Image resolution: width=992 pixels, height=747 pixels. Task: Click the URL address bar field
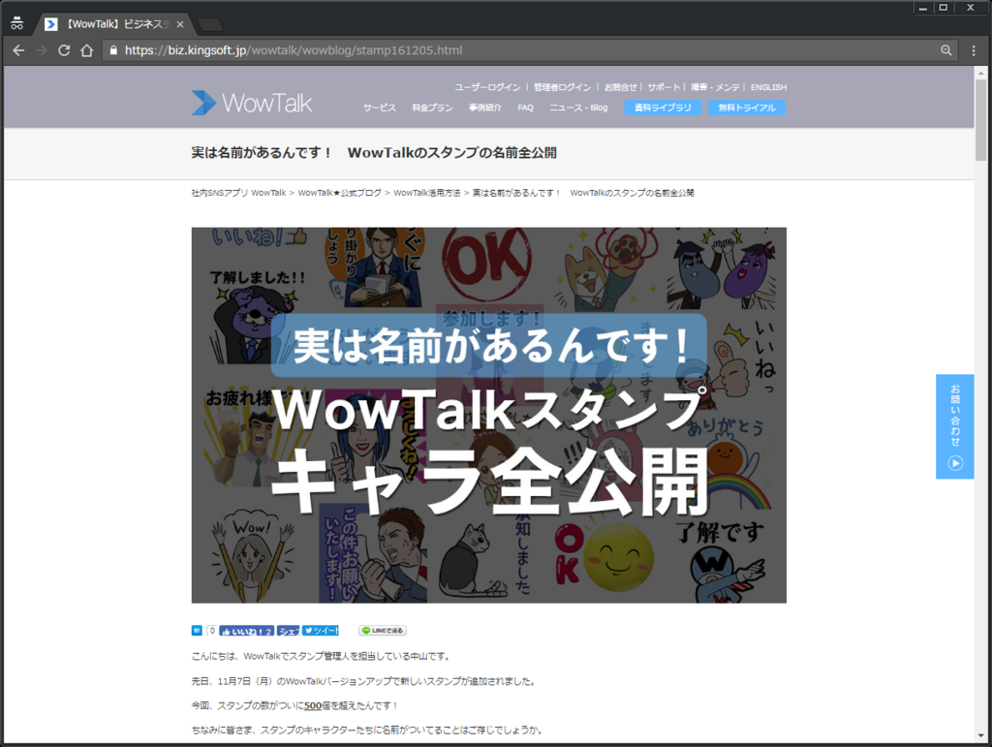[x=528, y=50]
